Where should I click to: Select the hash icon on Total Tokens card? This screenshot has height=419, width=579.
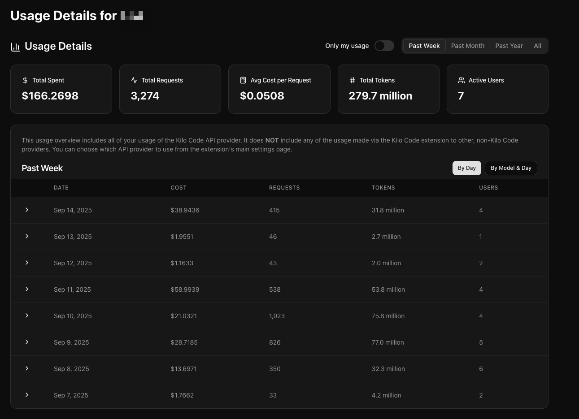click(352, 80)
